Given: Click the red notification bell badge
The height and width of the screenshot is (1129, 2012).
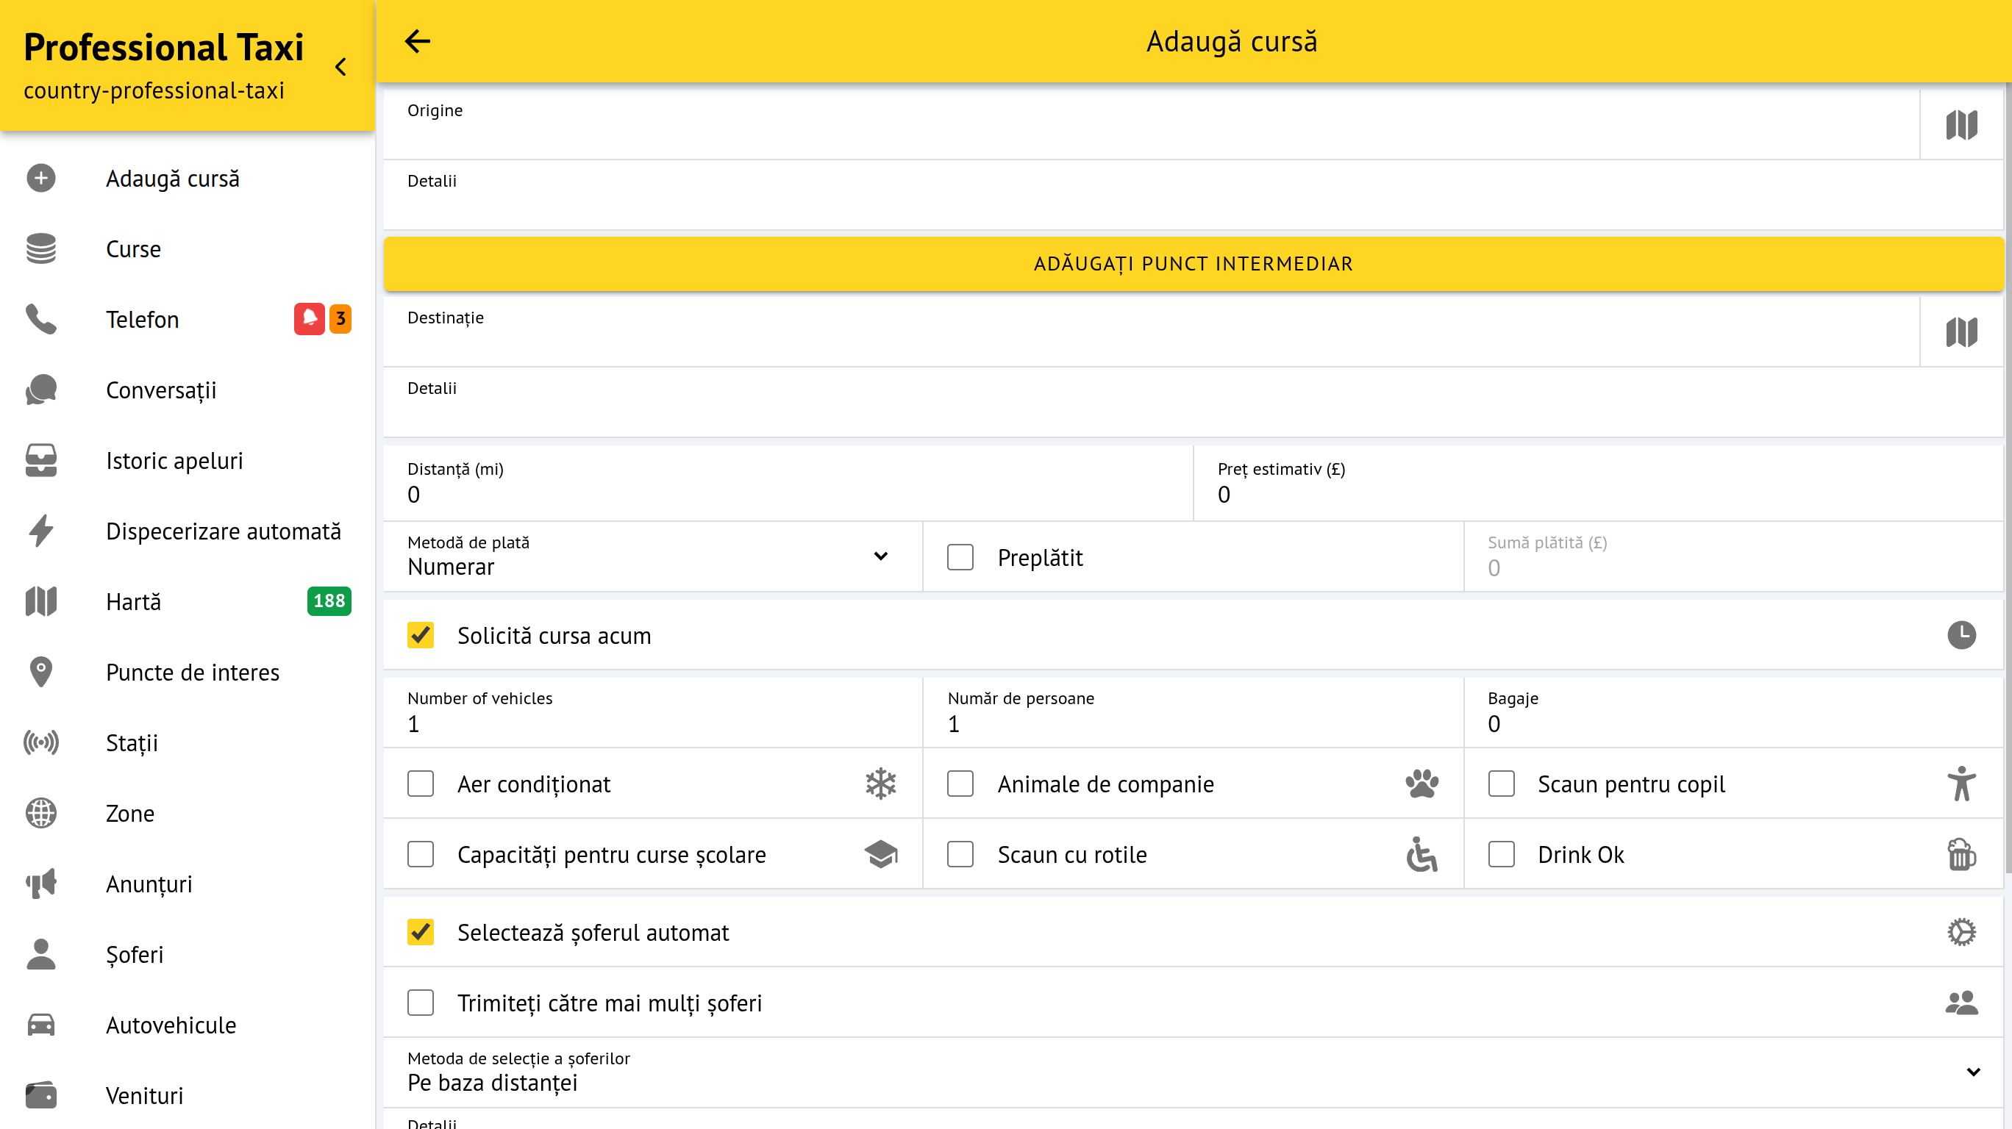Looking at the screenshot, I should point(310,318).
